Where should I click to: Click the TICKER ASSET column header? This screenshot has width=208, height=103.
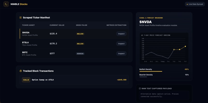click(x=28, y=25)
